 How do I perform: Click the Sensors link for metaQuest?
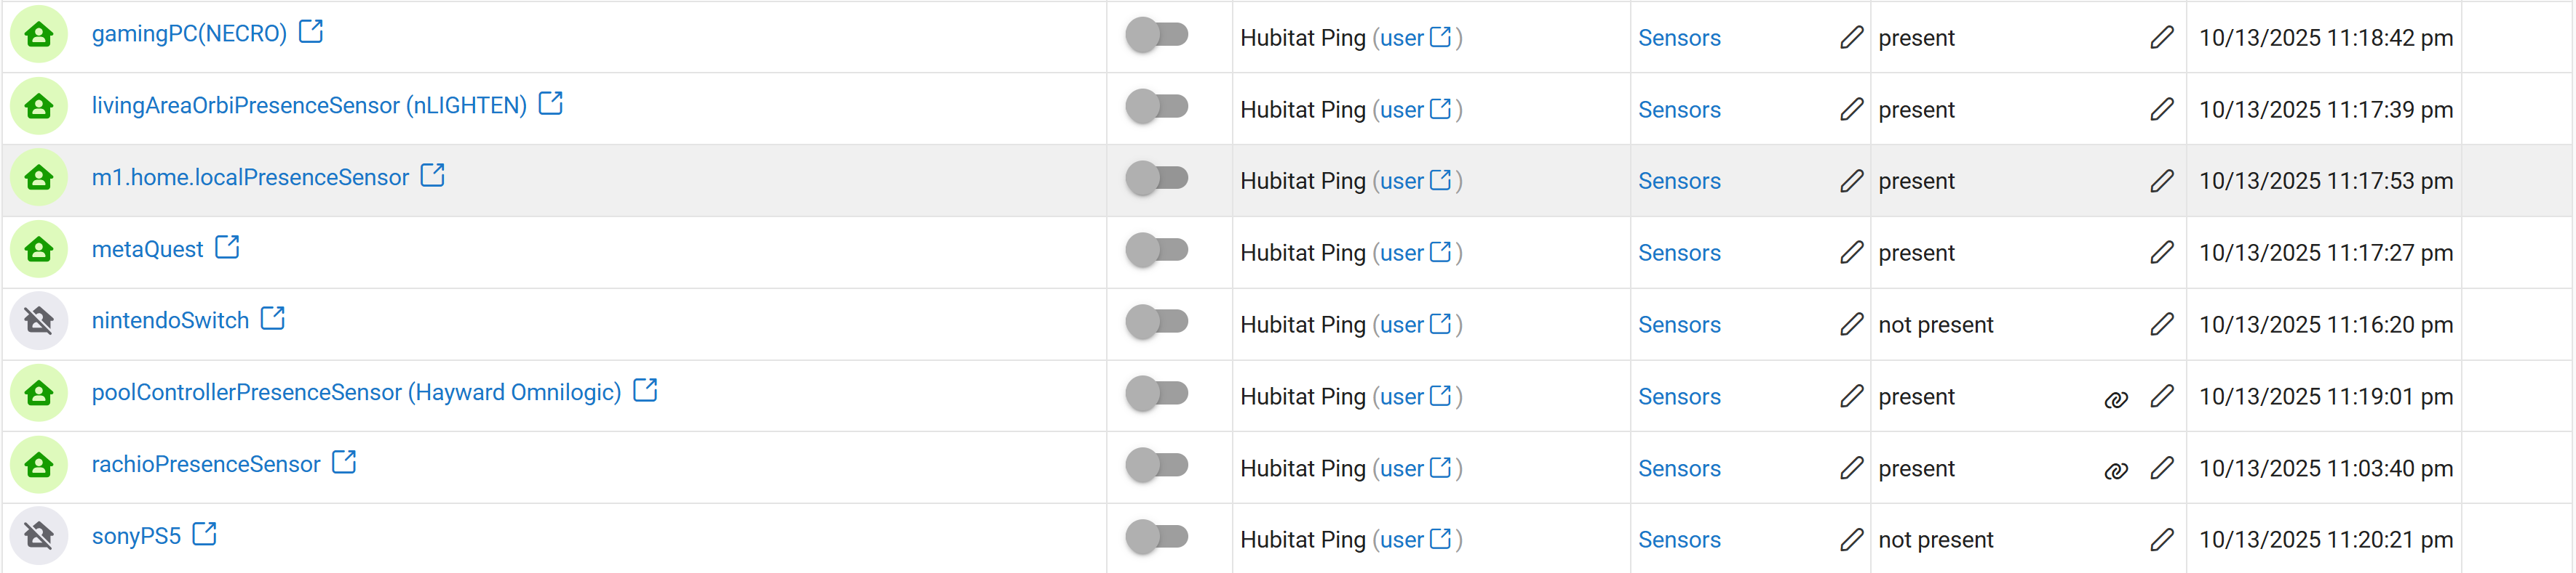click(1679, 253)
